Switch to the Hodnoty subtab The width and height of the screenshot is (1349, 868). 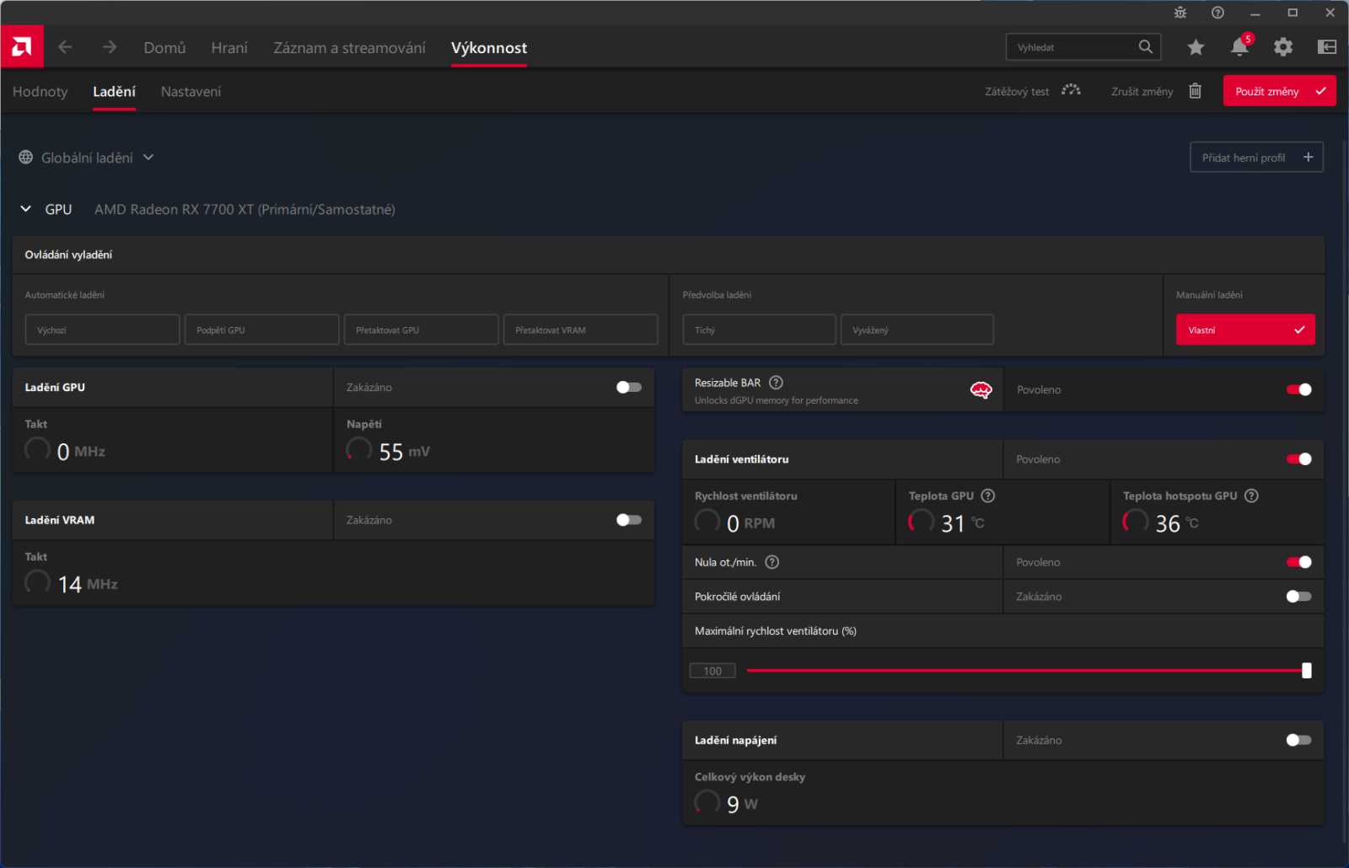[40, 91]
